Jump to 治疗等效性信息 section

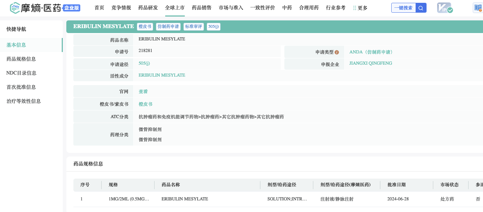point(24,101)
